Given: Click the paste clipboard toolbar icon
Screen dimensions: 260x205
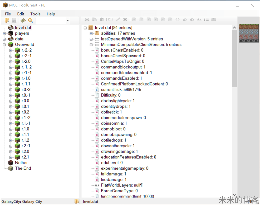Looking at the screenshot, I should click(102, 19).
